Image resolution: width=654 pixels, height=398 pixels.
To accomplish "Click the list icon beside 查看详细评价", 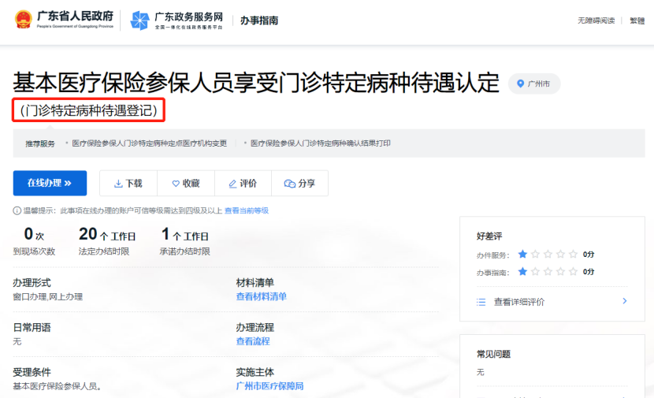I will [481, 302].
